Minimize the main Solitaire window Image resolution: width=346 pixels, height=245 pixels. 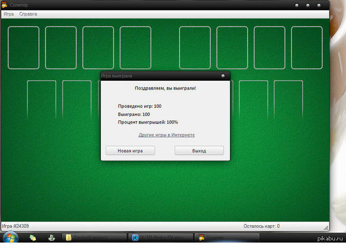(297, 5)
